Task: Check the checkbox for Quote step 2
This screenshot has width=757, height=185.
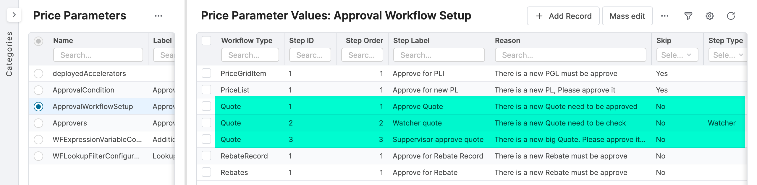Action: click(206, 123)
